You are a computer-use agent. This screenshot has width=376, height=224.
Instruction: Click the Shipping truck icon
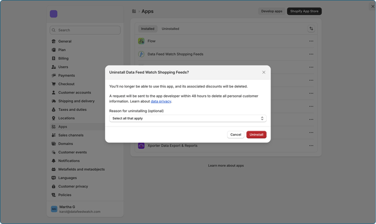(53, 101)
